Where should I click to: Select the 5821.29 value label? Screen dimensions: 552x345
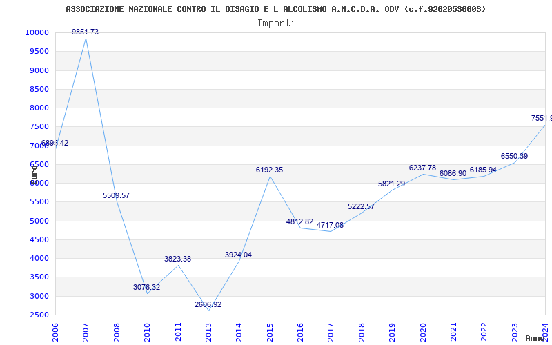point(391,184)
